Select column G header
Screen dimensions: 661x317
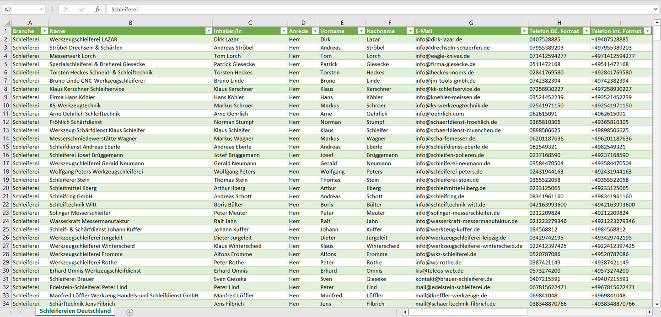click(x=471, y=23)
